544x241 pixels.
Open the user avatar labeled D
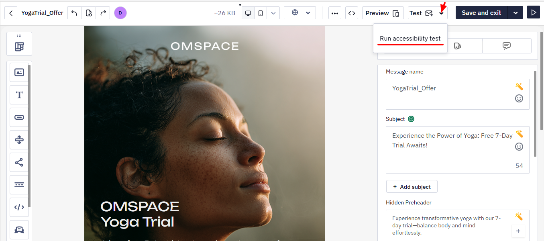click(x=120, y=13)
